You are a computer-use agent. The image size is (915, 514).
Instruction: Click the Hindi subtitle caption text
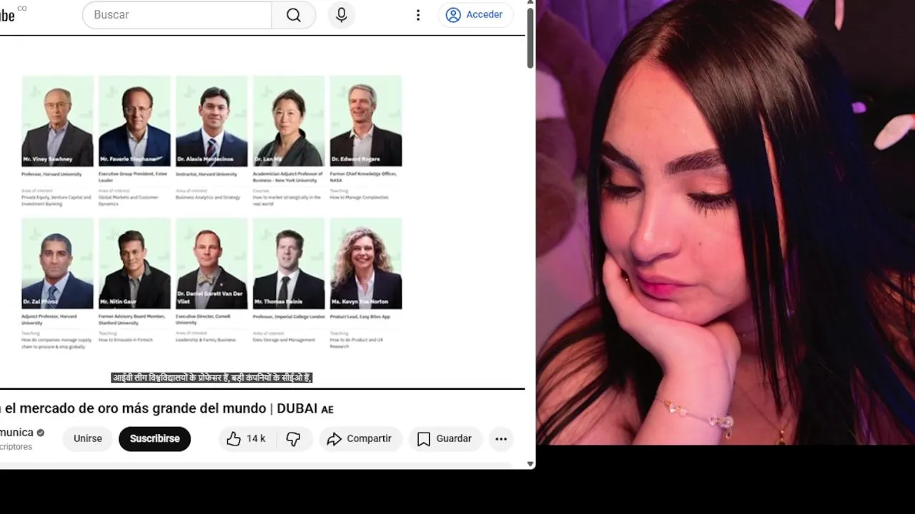pos(212,378)
